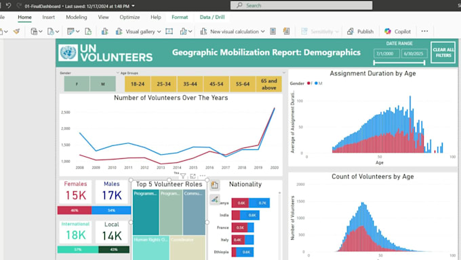
Task: Click the blue M gender legend swatch
Action: click(x=316, y=83)
